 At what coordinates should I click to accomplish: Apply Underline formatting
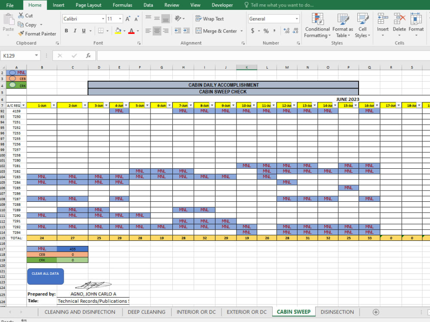(x=84, y=30)
